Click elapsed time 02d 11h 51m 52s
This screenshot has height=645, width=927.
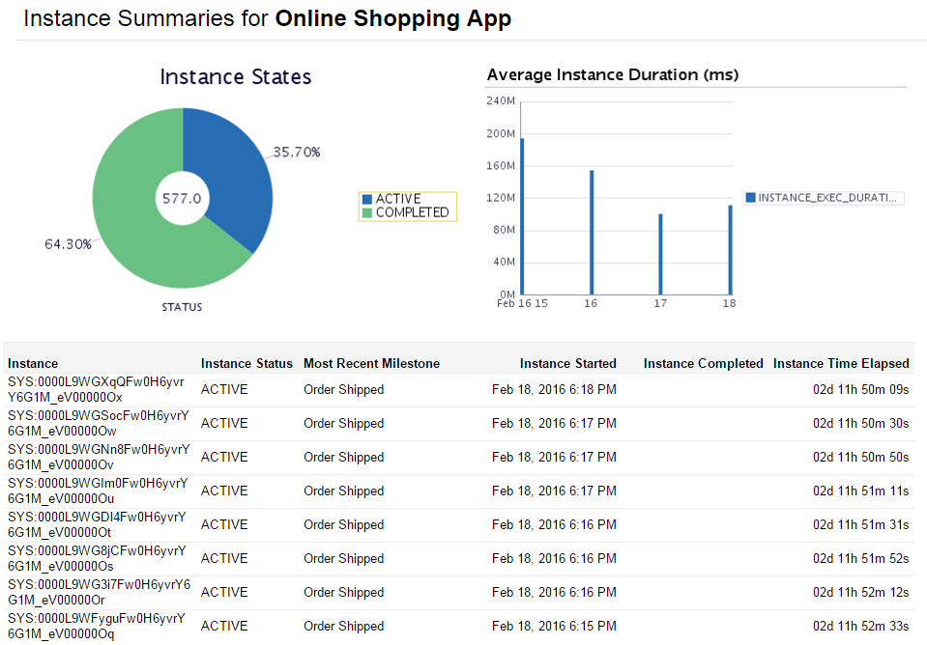pyautogui.click(x=860, y=558)
